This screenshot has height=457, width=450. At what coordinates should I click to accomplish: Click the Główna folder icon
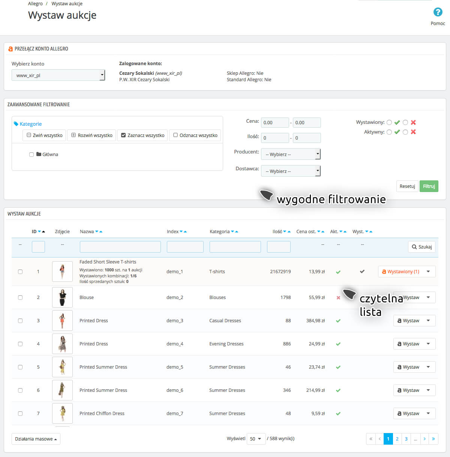(x=39, y=154)
